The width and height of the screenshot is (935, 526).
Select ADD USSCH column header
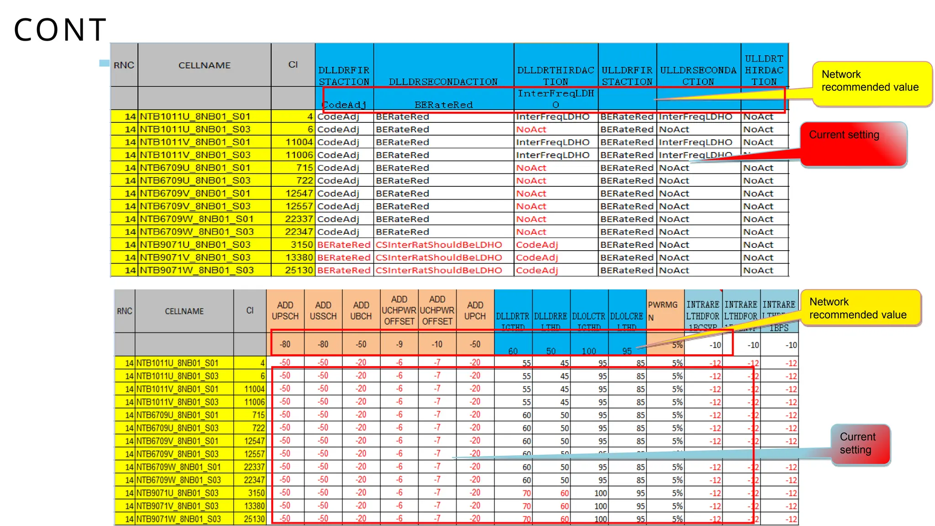click(x=323, y=311)
